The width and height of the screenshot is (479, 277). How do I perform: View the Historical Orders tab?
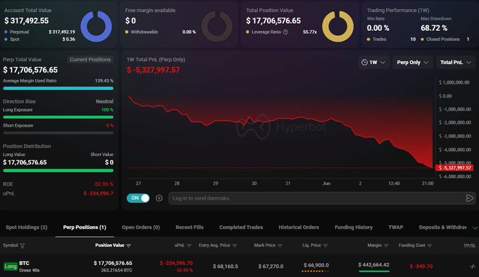pos(299,227)
